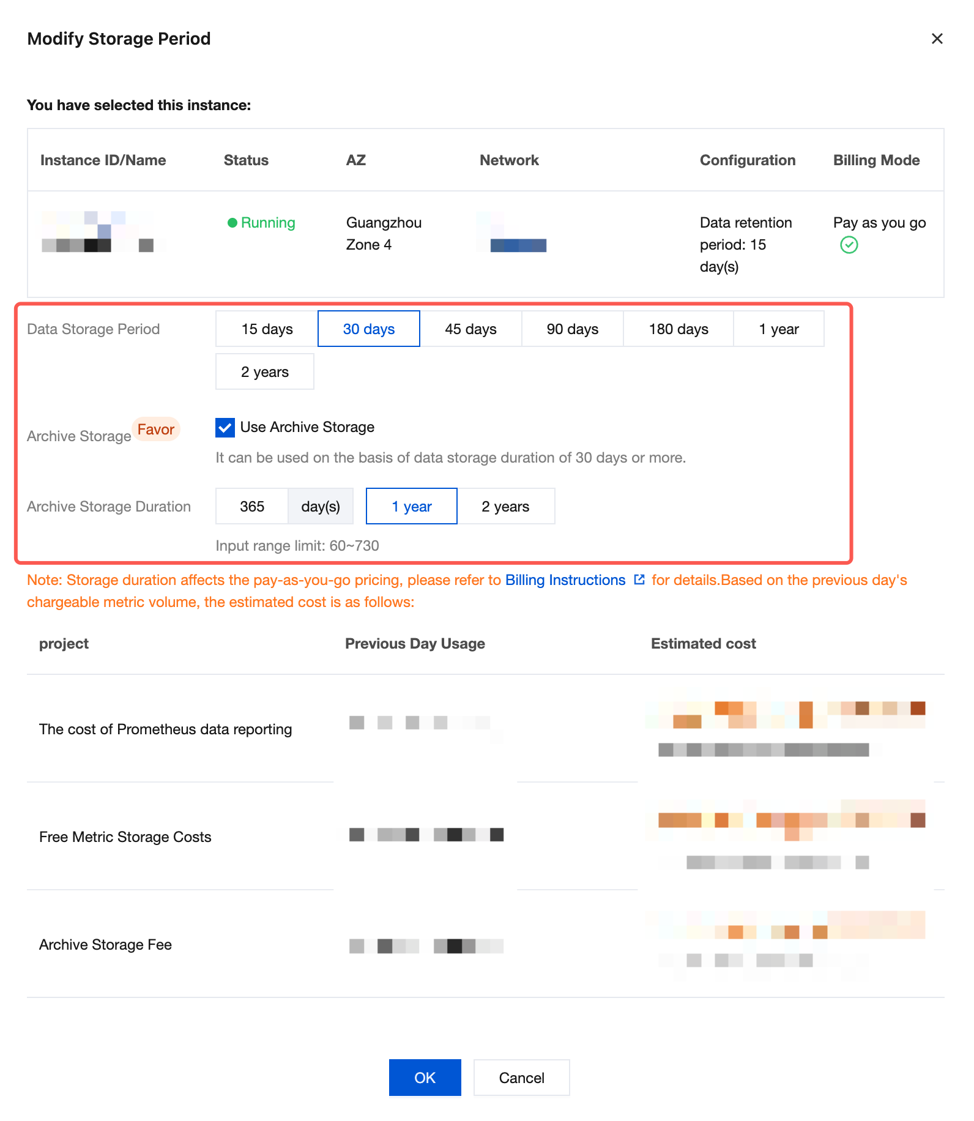Click the 'Use Archive Storage' label text

click(x=307, y=427)
